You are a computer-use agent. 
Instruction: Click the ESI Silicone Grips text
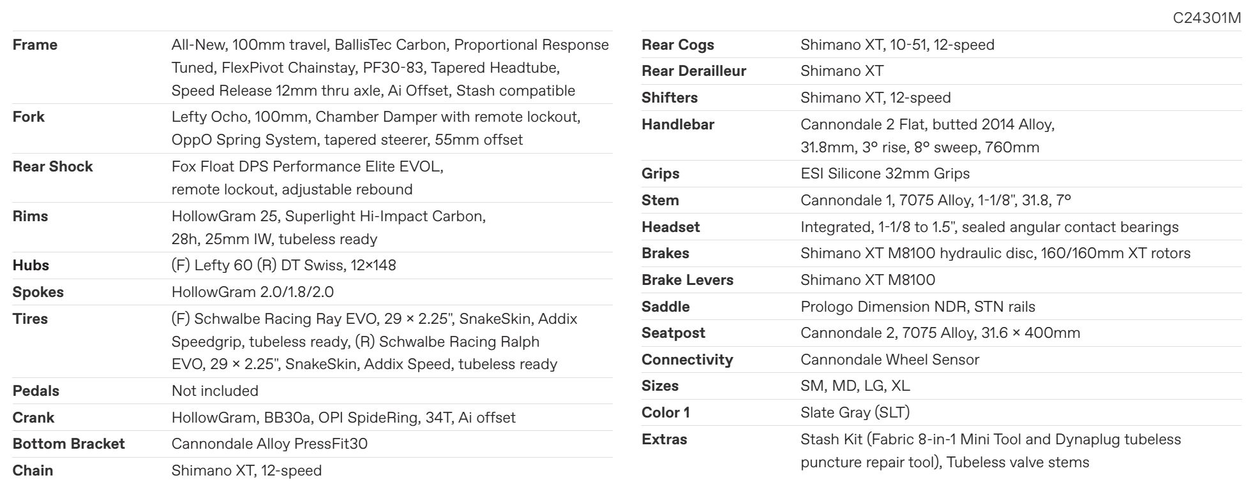pyautogui.click(x=885, y=173)
